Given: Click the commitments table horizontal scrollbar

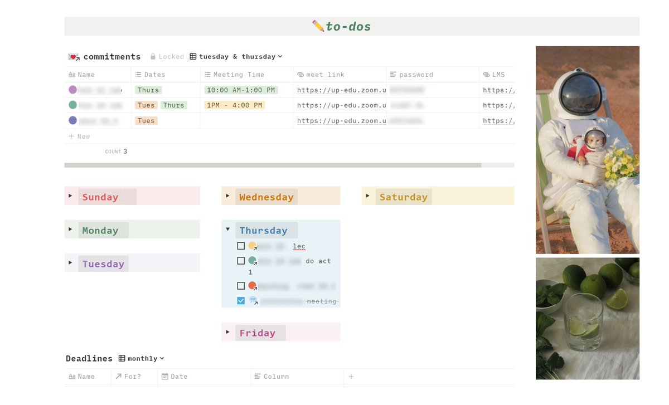Looking at the screenshot, I should point(273,165).
